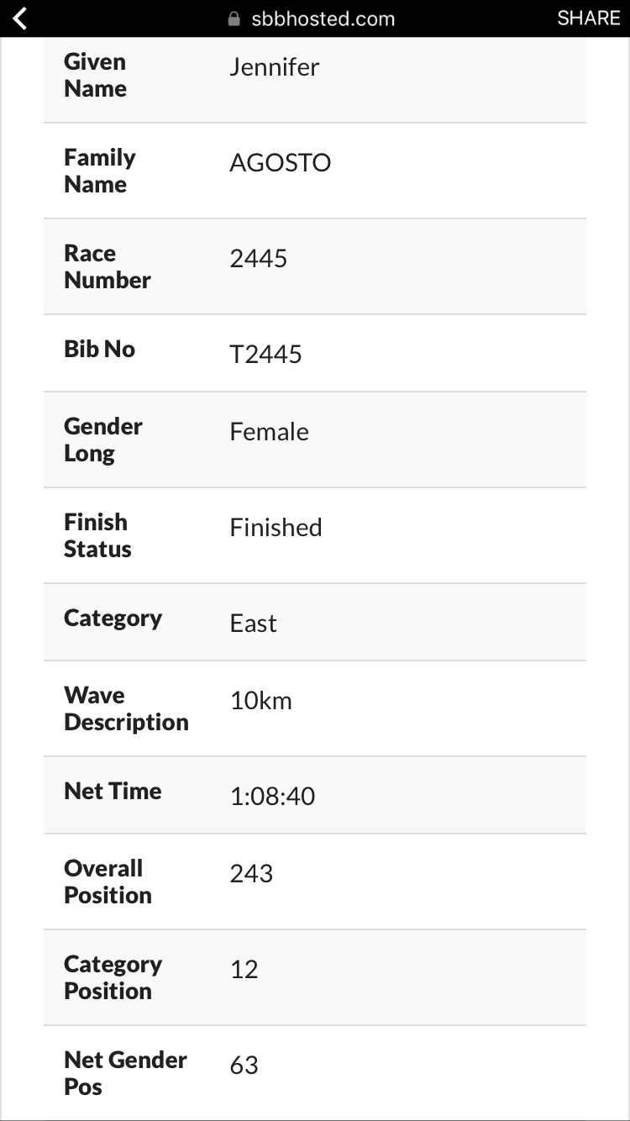Tap the Gender Long label
Image resolution: width=630 pixels, height=1121 pixels.
pyautogui.click(x=103, y=439)
